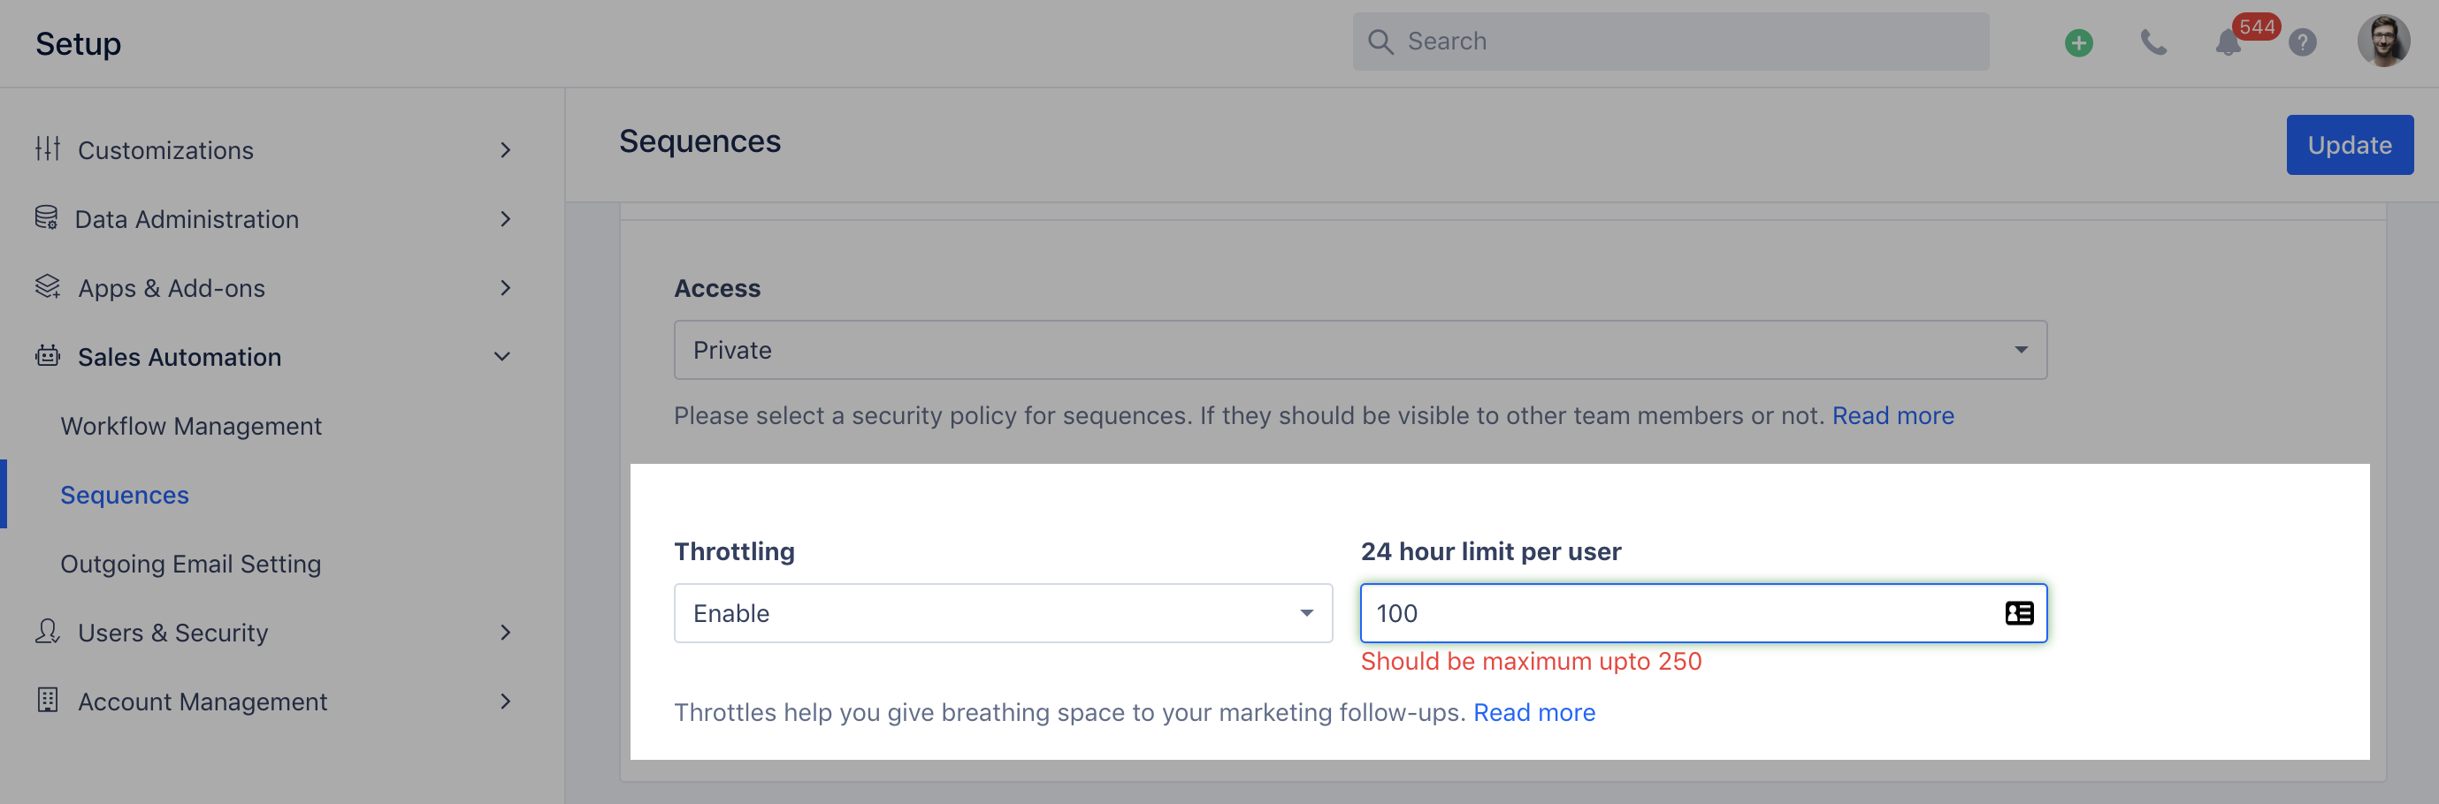Open the phone dialer icon
This screenshot has width=2439, height=804.
coord(2153,42)
